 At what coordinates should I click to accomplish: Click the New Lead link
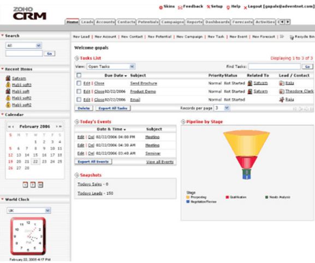coord(81,37)
